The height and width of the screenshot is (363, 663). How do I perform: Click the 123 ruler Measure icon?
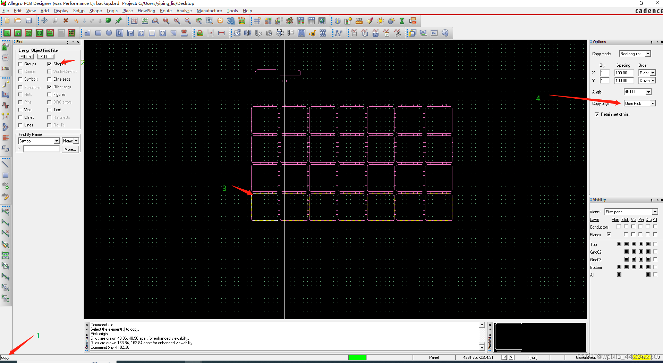pyautogui.click(x=359, y=21)
